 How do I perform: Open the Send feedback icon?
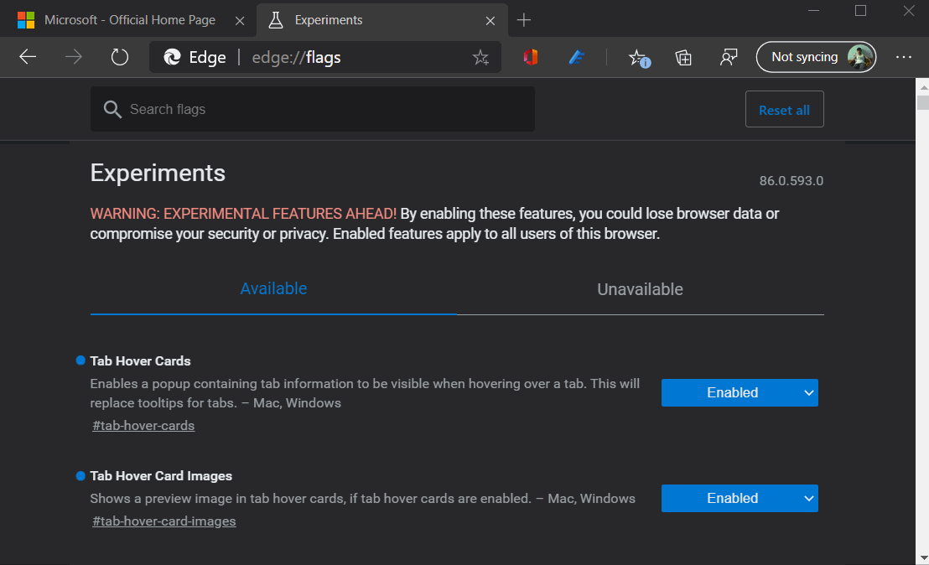pos(729,58)
